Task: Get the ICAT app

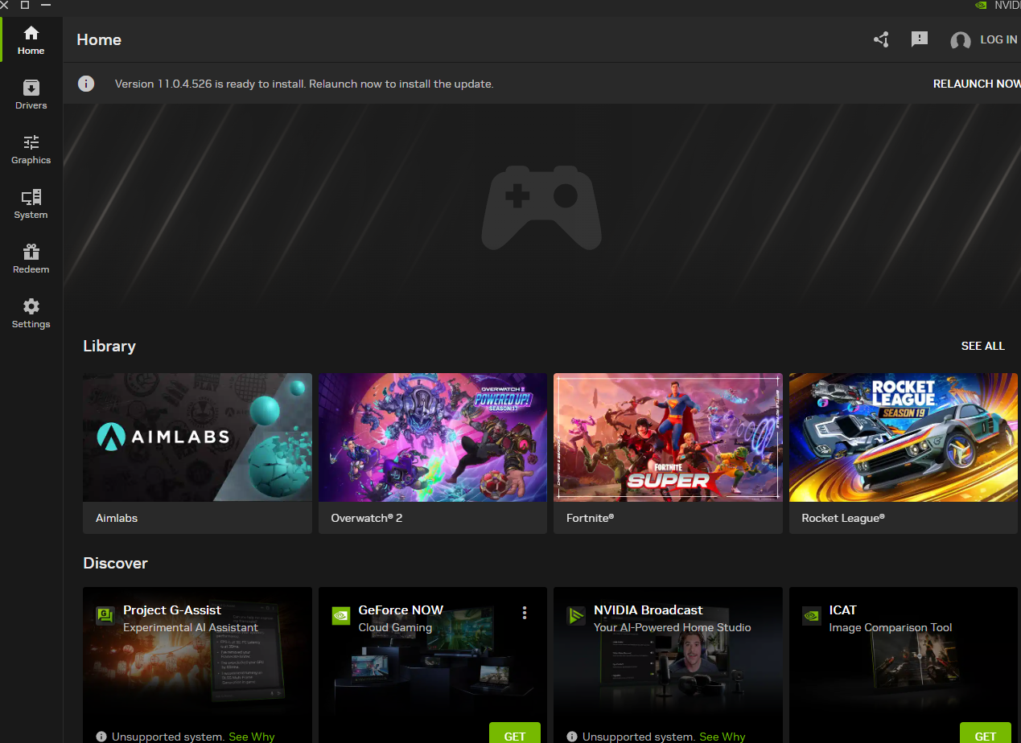Action: (x=986, y=733)
